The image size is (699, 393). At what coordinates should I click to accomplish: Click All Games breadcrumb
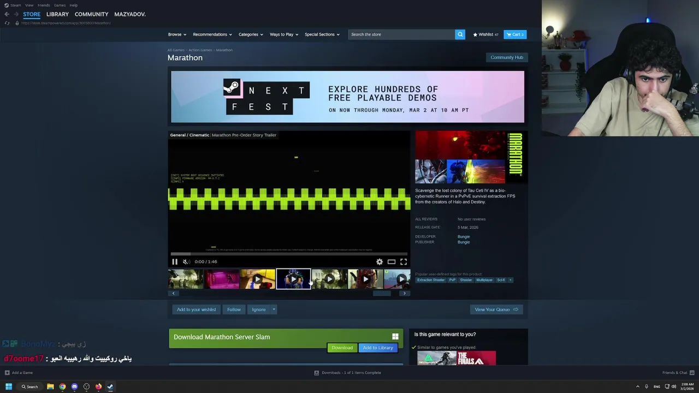click(x=176, y=50)
